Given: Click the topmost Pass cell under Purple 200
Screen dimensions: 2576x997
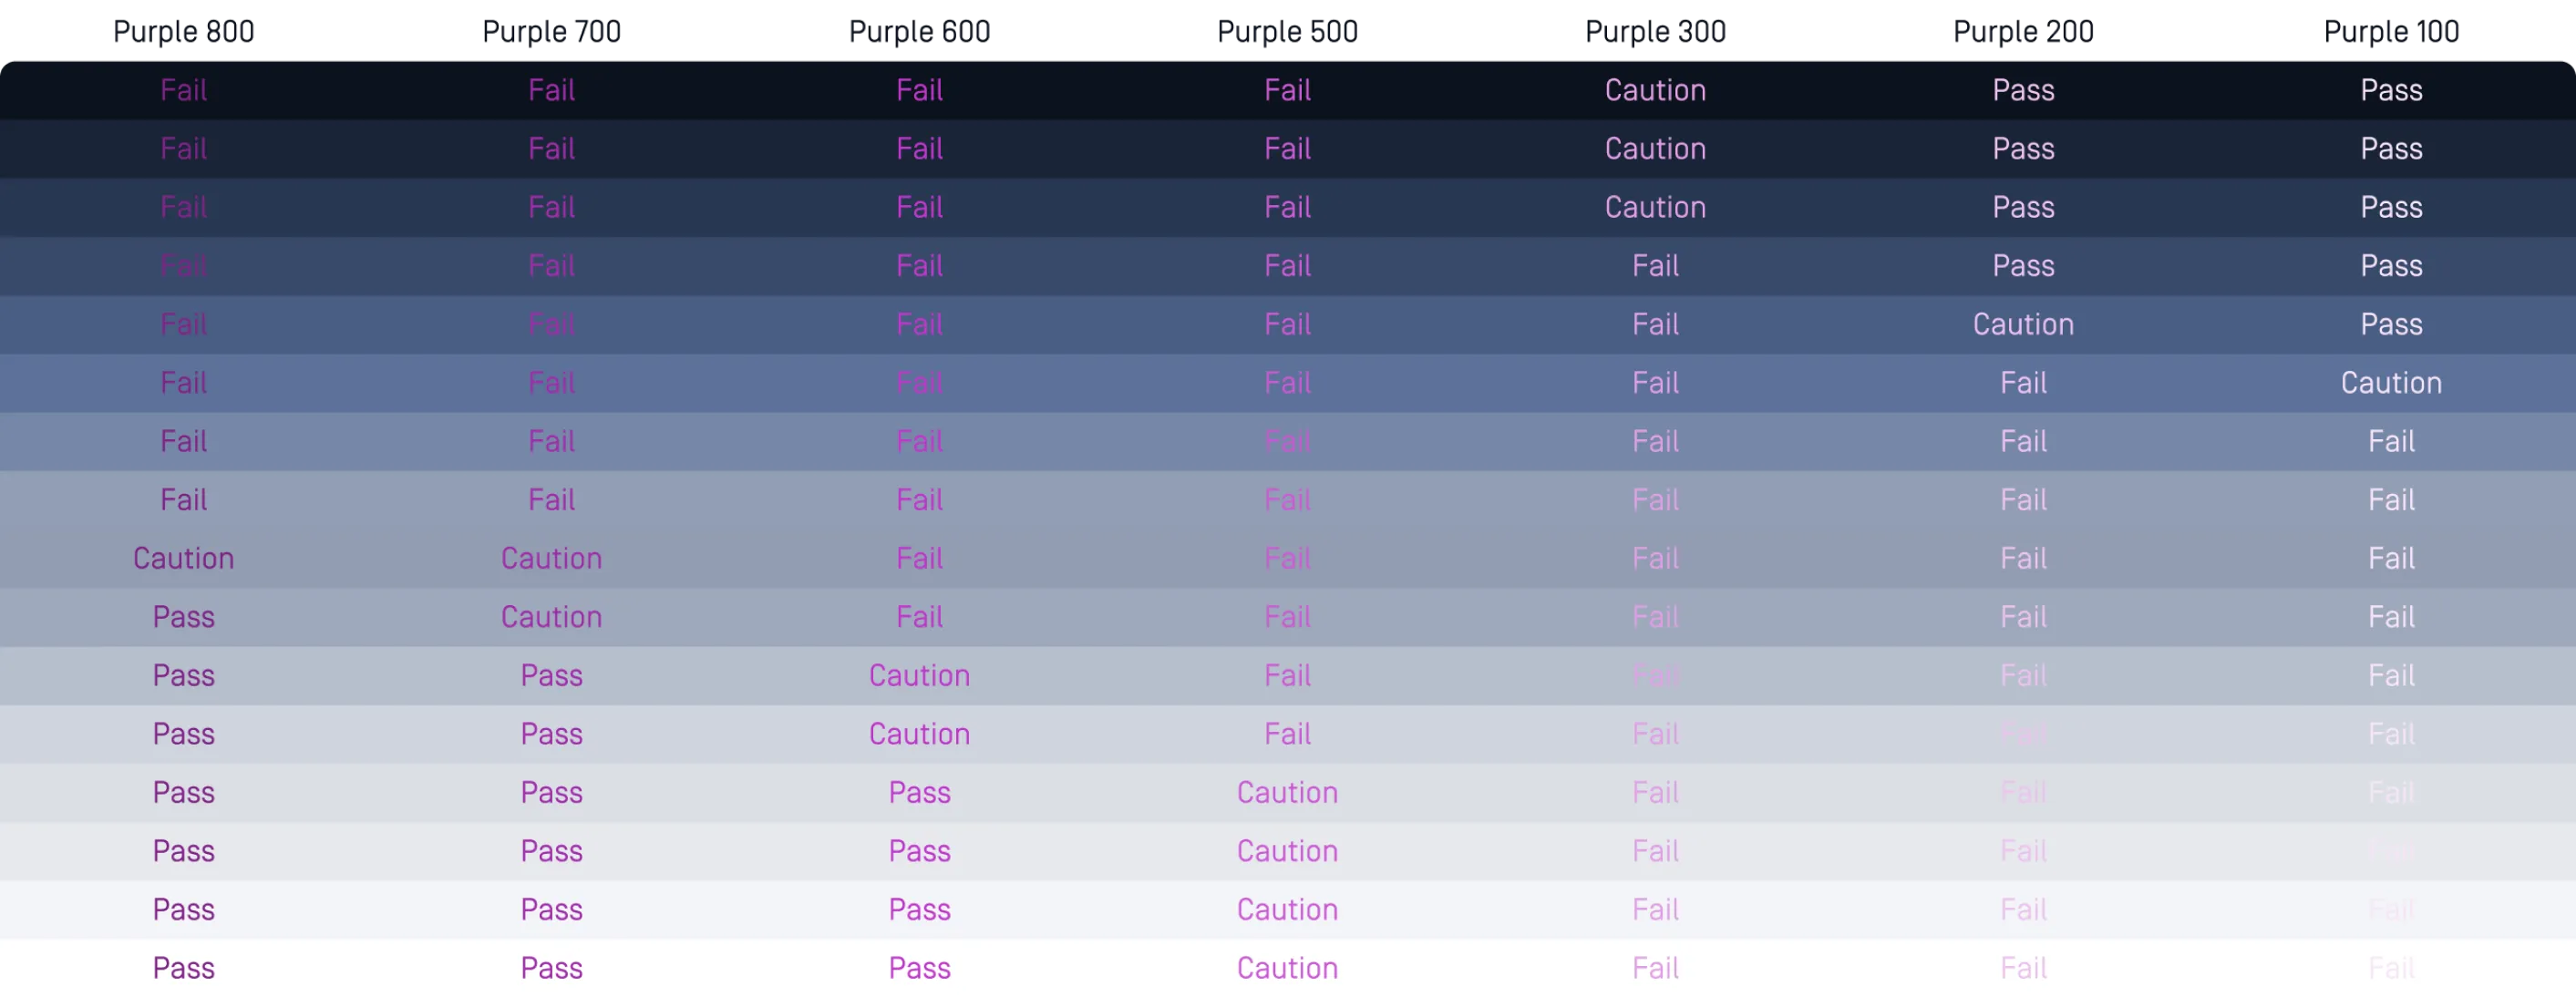Looking at the screenshot, I should 2024,90.
